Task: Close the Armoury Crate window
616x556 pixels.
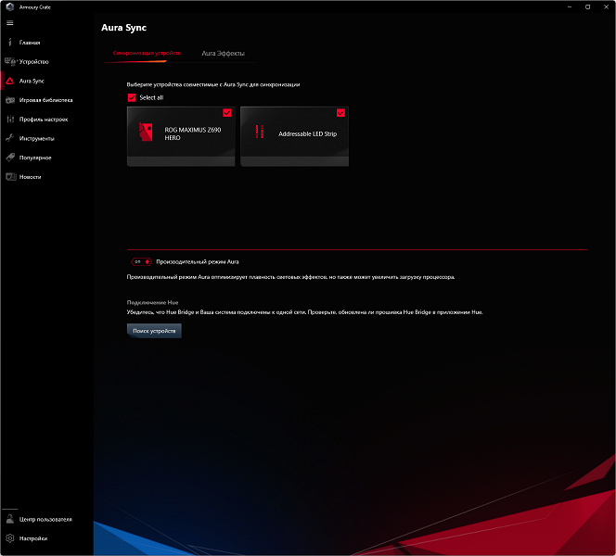Action: click(606, 7)
